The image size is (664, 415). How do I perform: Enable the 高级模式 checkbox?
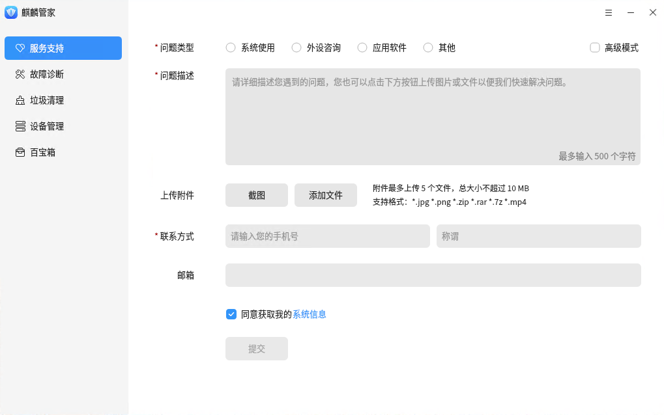coord(594,47)
